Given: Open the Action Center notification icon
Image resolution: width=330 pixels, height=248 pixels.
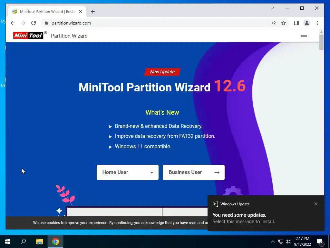Looking at the screenshot, I should [320, 242].
